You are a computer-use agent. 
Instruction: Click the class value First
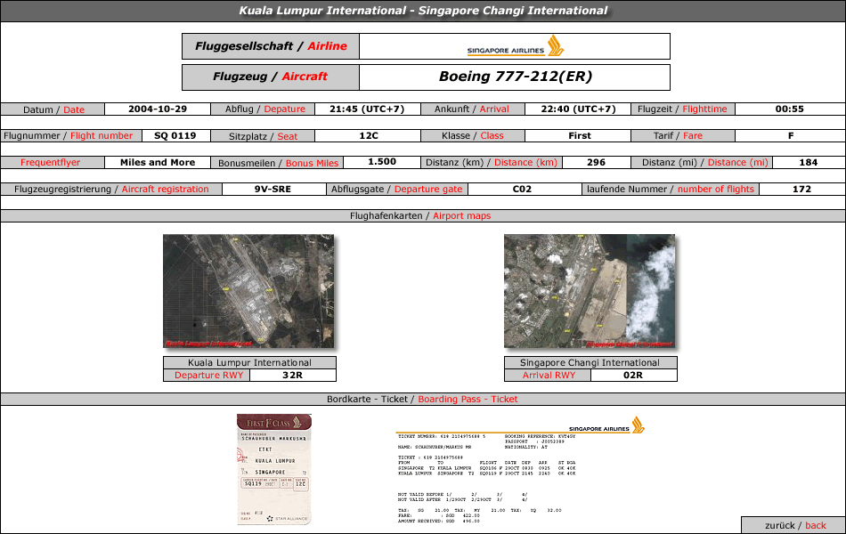coord(580,136)
